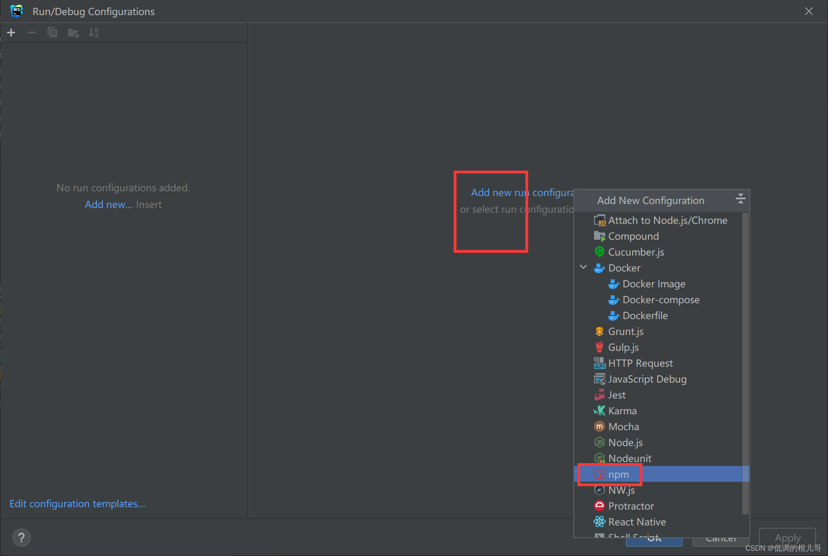Collapse the Docker tree node chevron

click(x=583, y=267)
